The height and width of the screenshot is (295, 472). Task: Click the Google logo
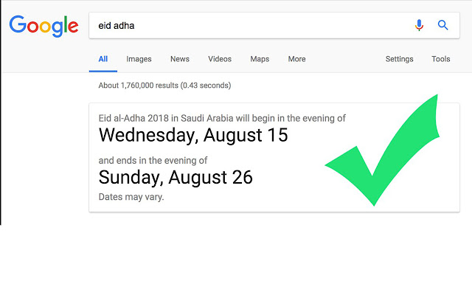(44, 26)
